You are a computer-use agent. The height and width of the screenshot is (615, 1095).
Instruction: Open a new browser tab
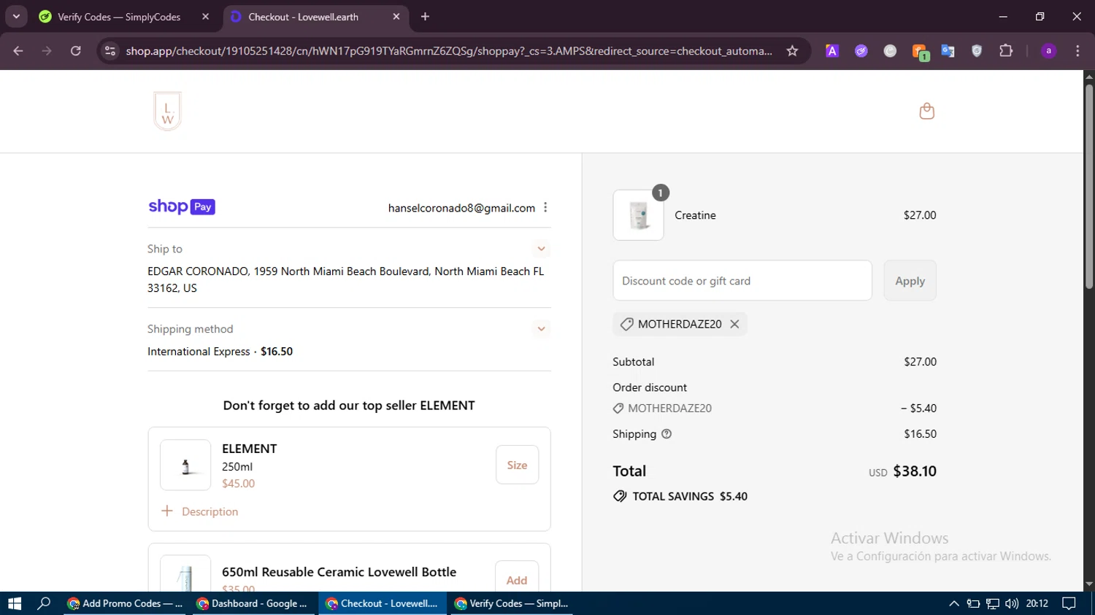[425, 17]
